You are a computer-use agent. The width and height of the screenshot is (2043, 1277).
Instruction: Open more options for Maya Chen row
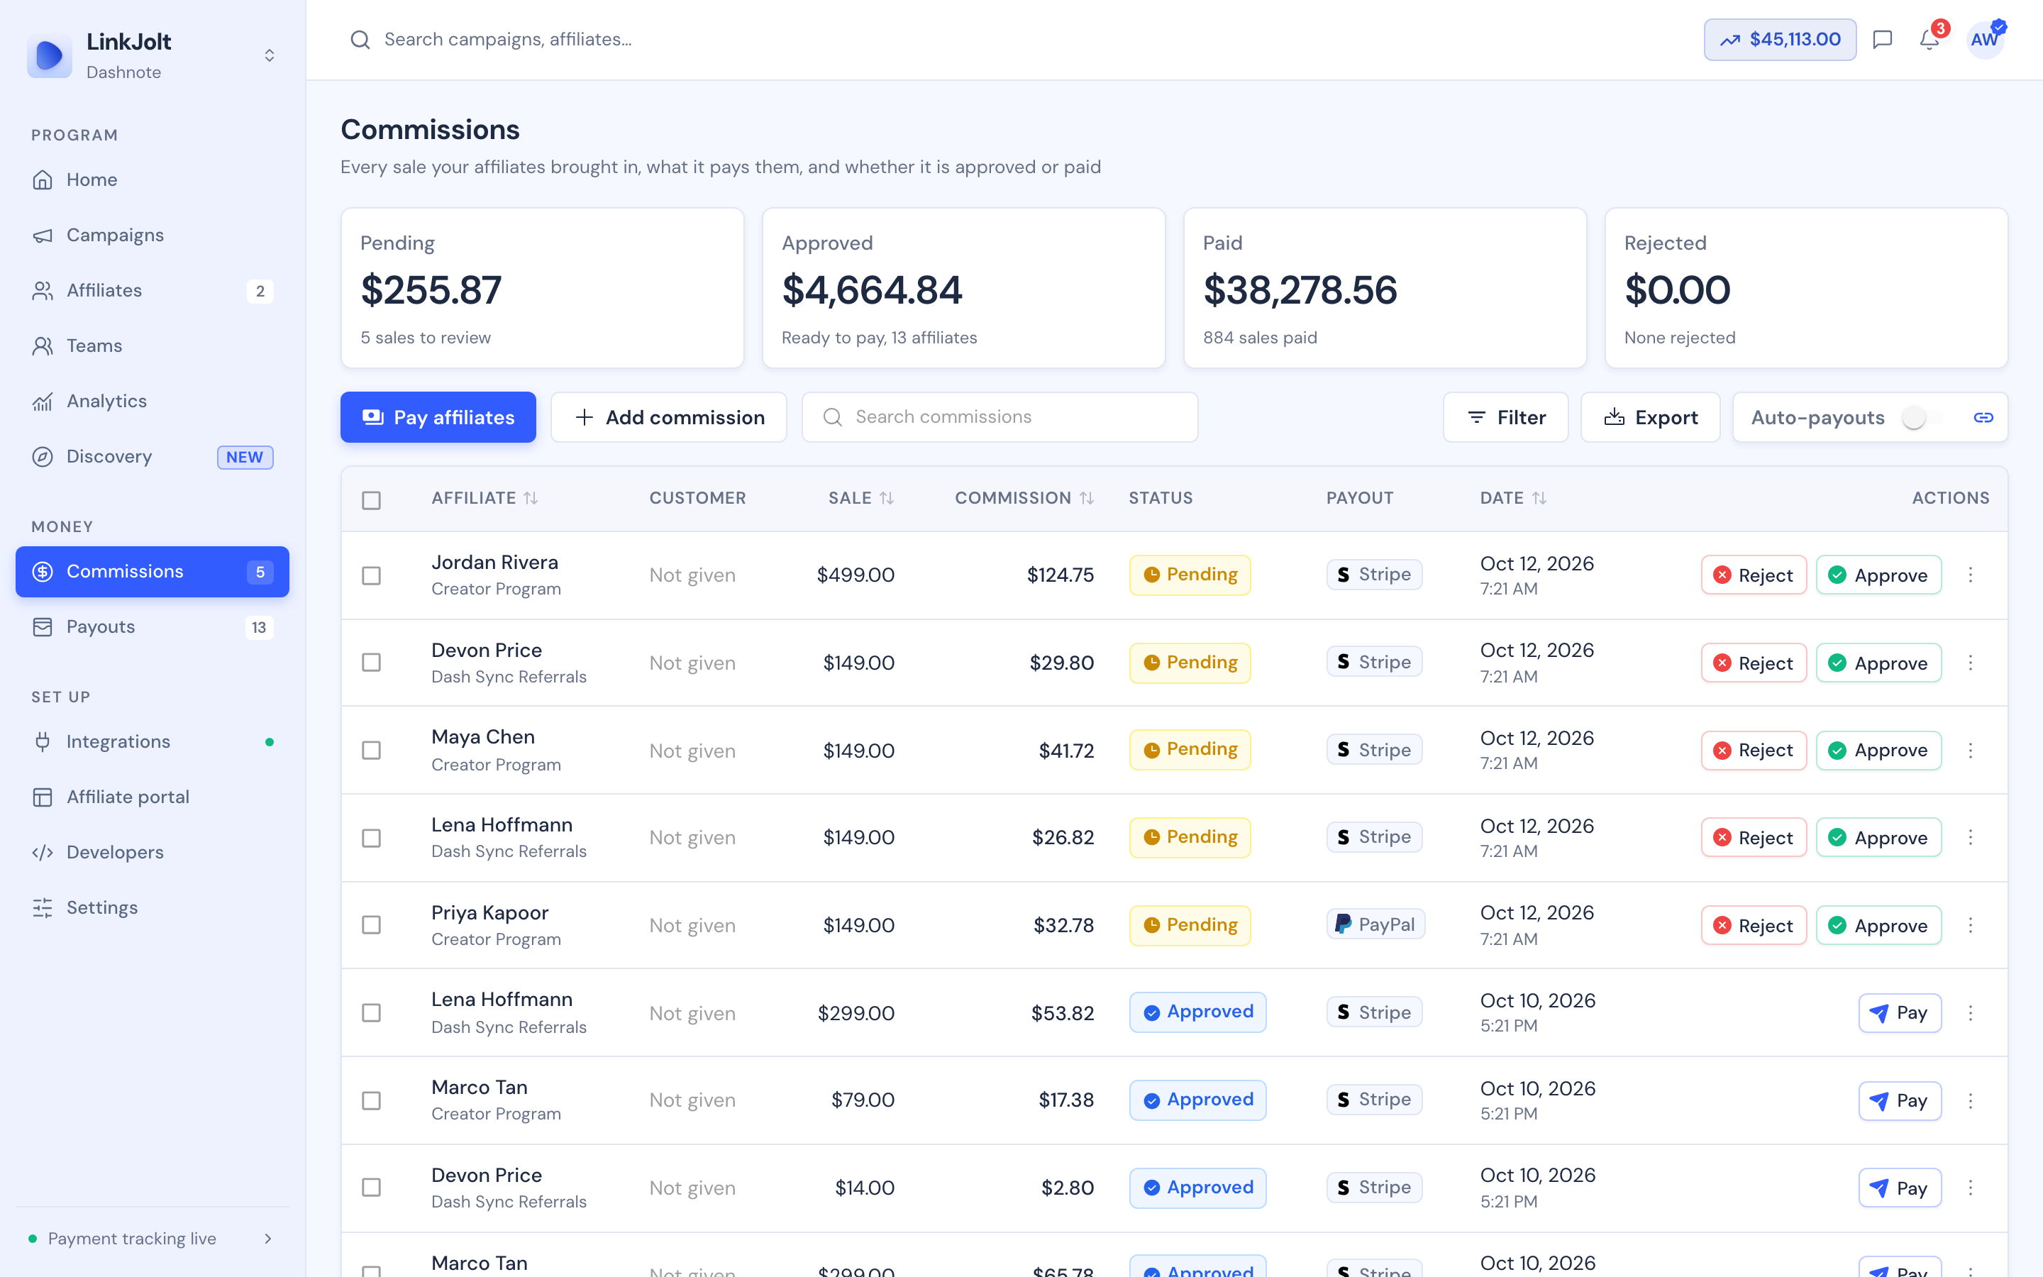tap(1971, 751)
